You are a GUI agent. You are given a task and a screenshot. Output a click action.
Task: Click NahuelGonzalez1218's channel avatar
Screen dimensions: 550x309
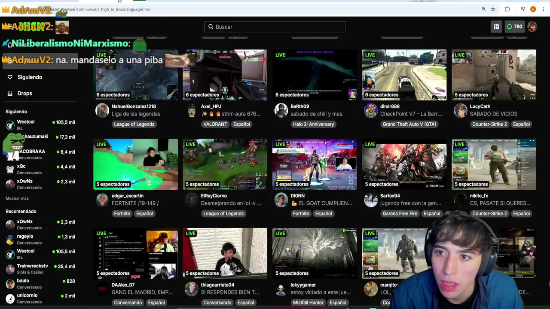point(102,110)
